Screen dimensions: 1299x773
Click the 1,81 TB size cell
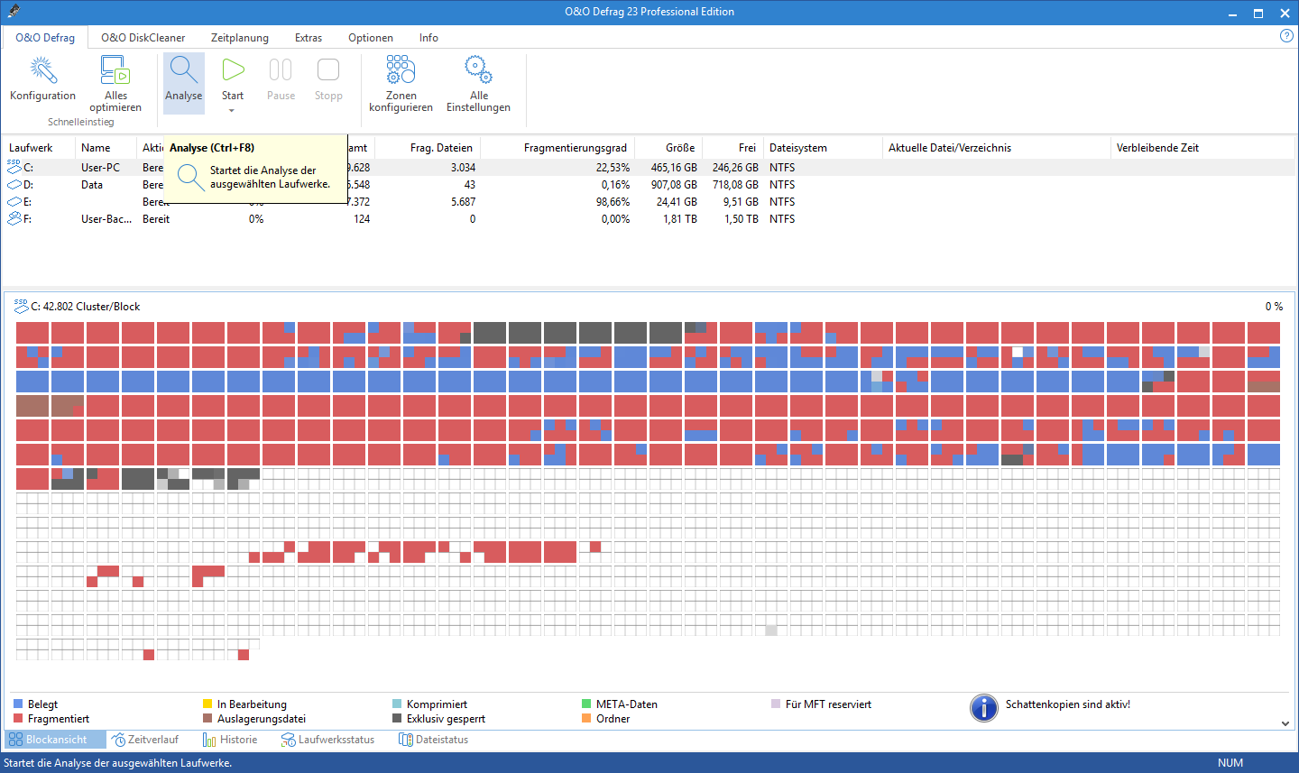click(680, 219)
